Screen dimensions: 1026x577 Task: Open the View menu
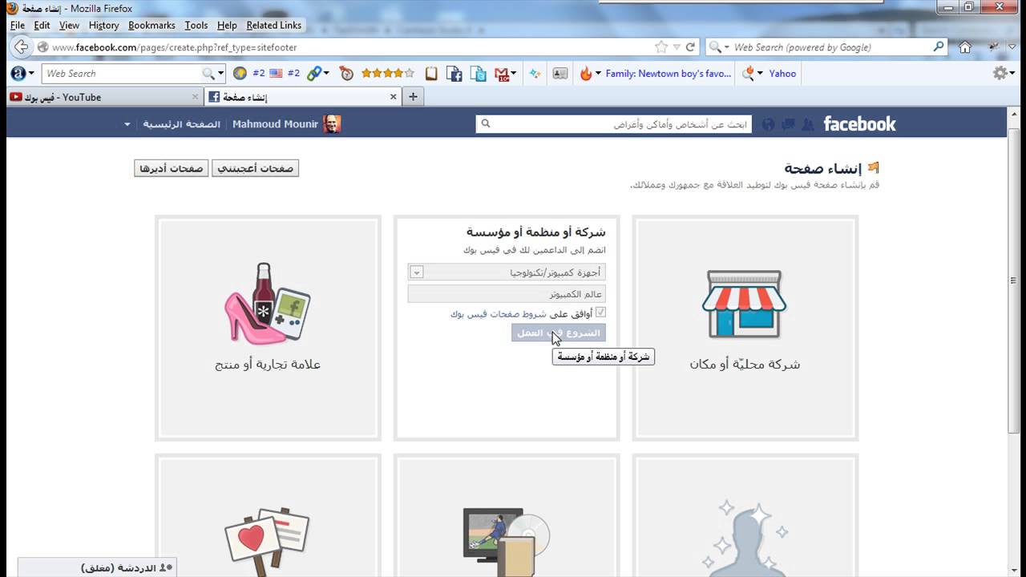[69, 25]
